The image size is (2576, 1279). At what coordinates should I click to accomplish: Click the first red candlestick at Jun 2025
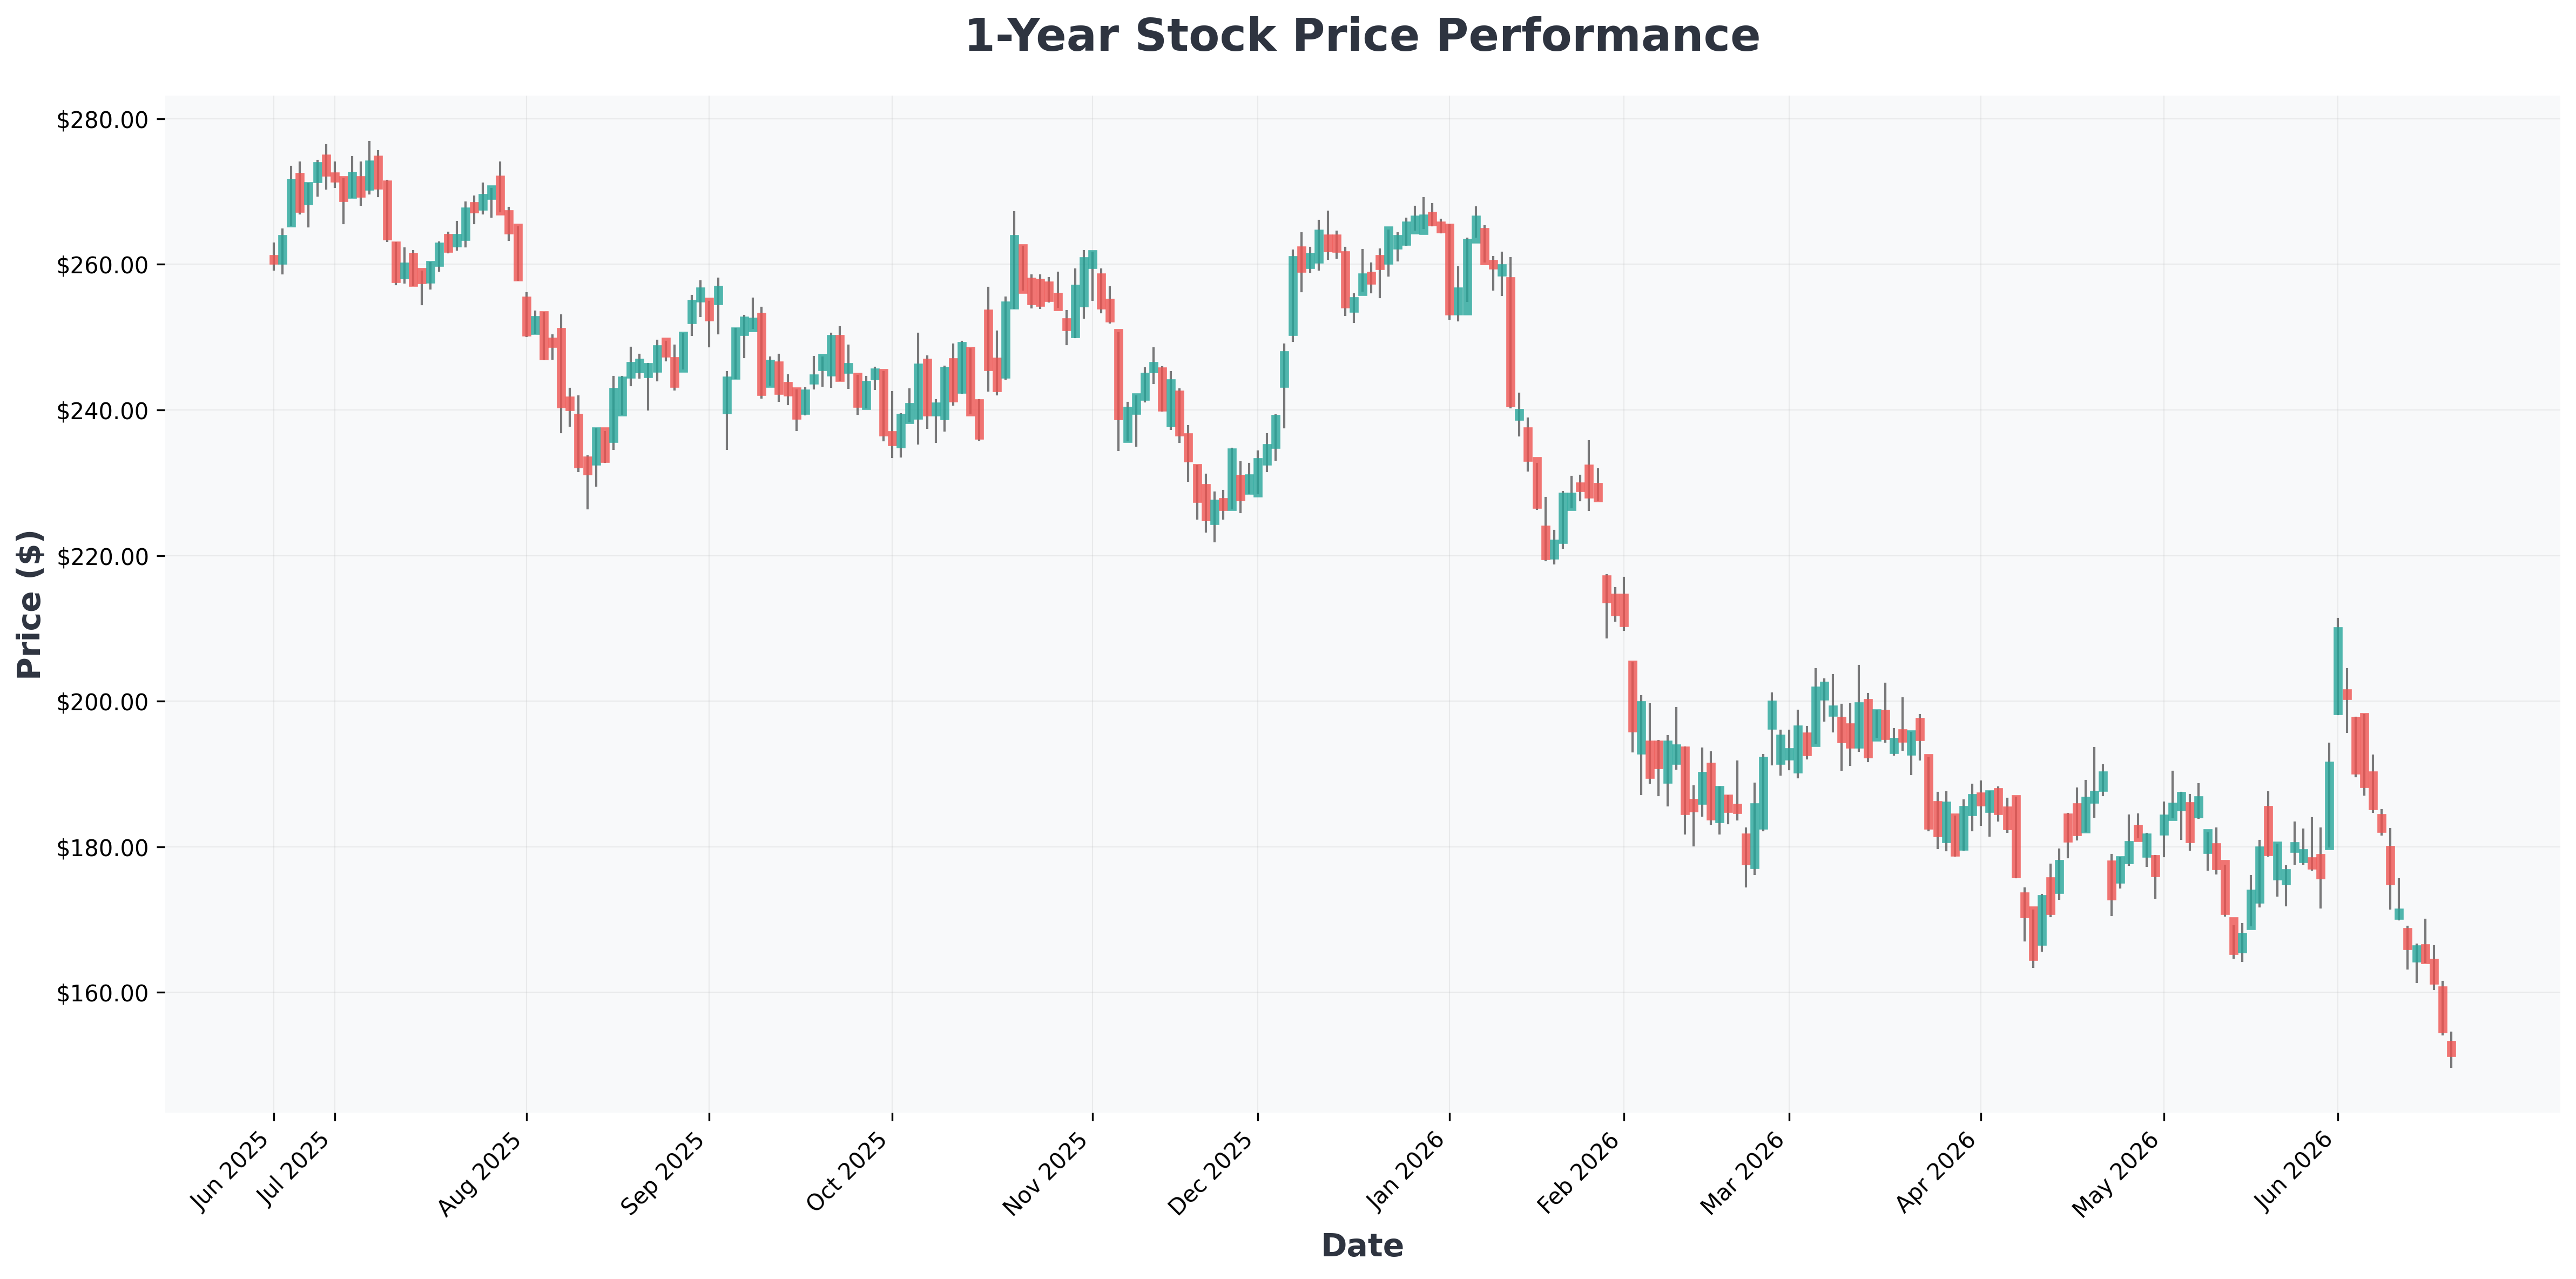274,260
